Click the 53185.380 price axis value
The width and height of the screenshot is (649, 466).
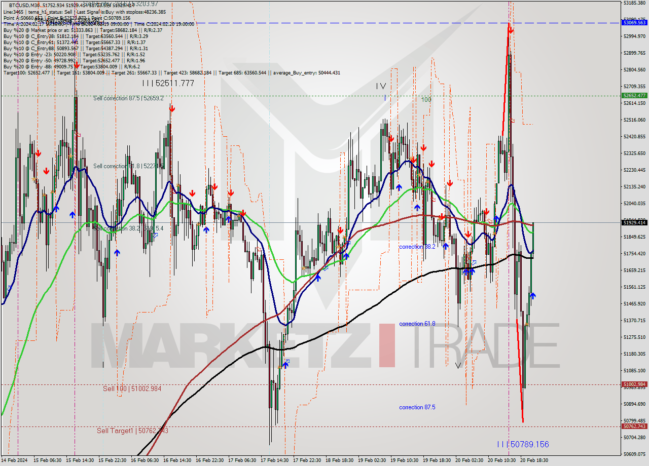[x=634, y=3]
